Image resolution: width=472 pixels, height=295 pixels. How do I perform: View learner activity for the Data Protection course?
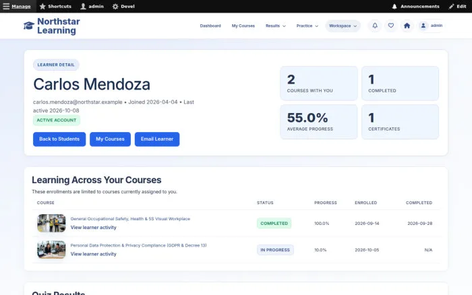[x=93, y=254]
